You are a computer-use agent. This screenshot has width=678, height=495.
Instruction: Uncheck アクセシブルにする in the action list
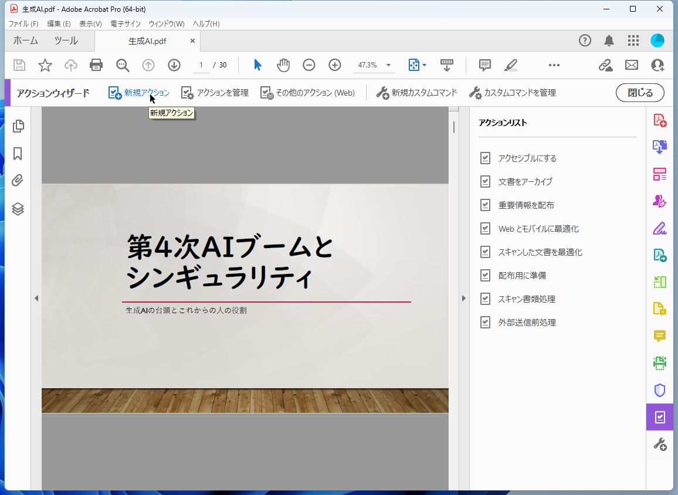[486, 158]
